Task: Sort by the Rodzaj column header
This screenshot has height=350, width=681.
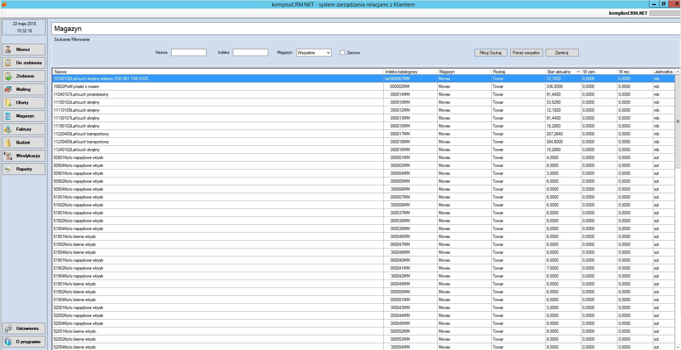Action: 518,72
